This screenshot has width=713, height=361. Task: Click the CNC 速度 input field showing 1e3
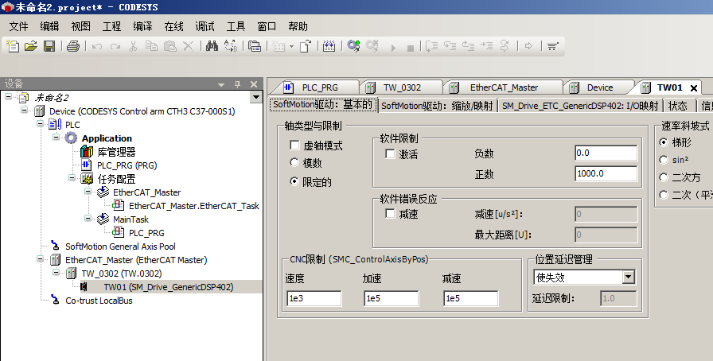coord(314,298)
